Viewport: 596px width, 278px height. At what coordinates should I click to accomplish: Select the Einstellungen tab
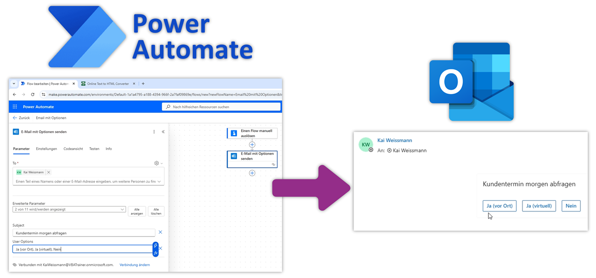(47, 149)
